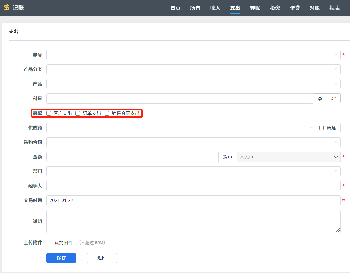Screen dimensions: 350x273
Task: Click the blue 保存 button
Action: click(x=61, y=258)
